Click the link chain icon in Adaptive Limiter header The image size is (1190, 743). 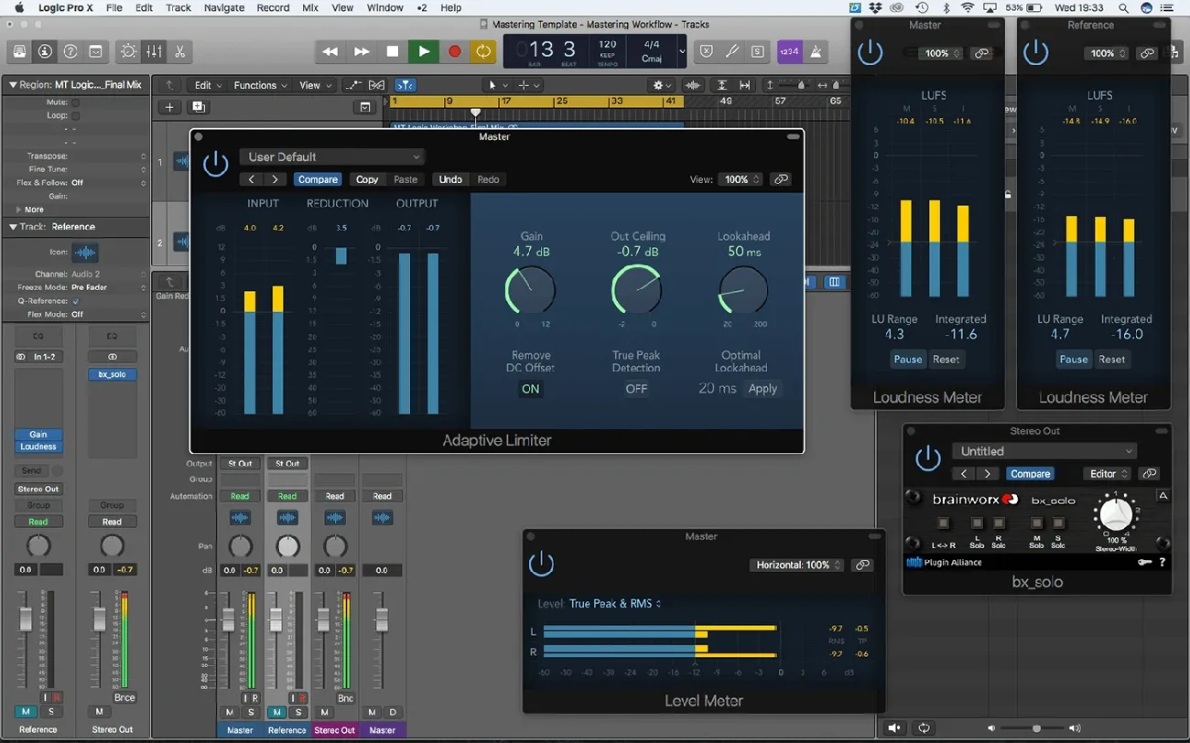781,179
